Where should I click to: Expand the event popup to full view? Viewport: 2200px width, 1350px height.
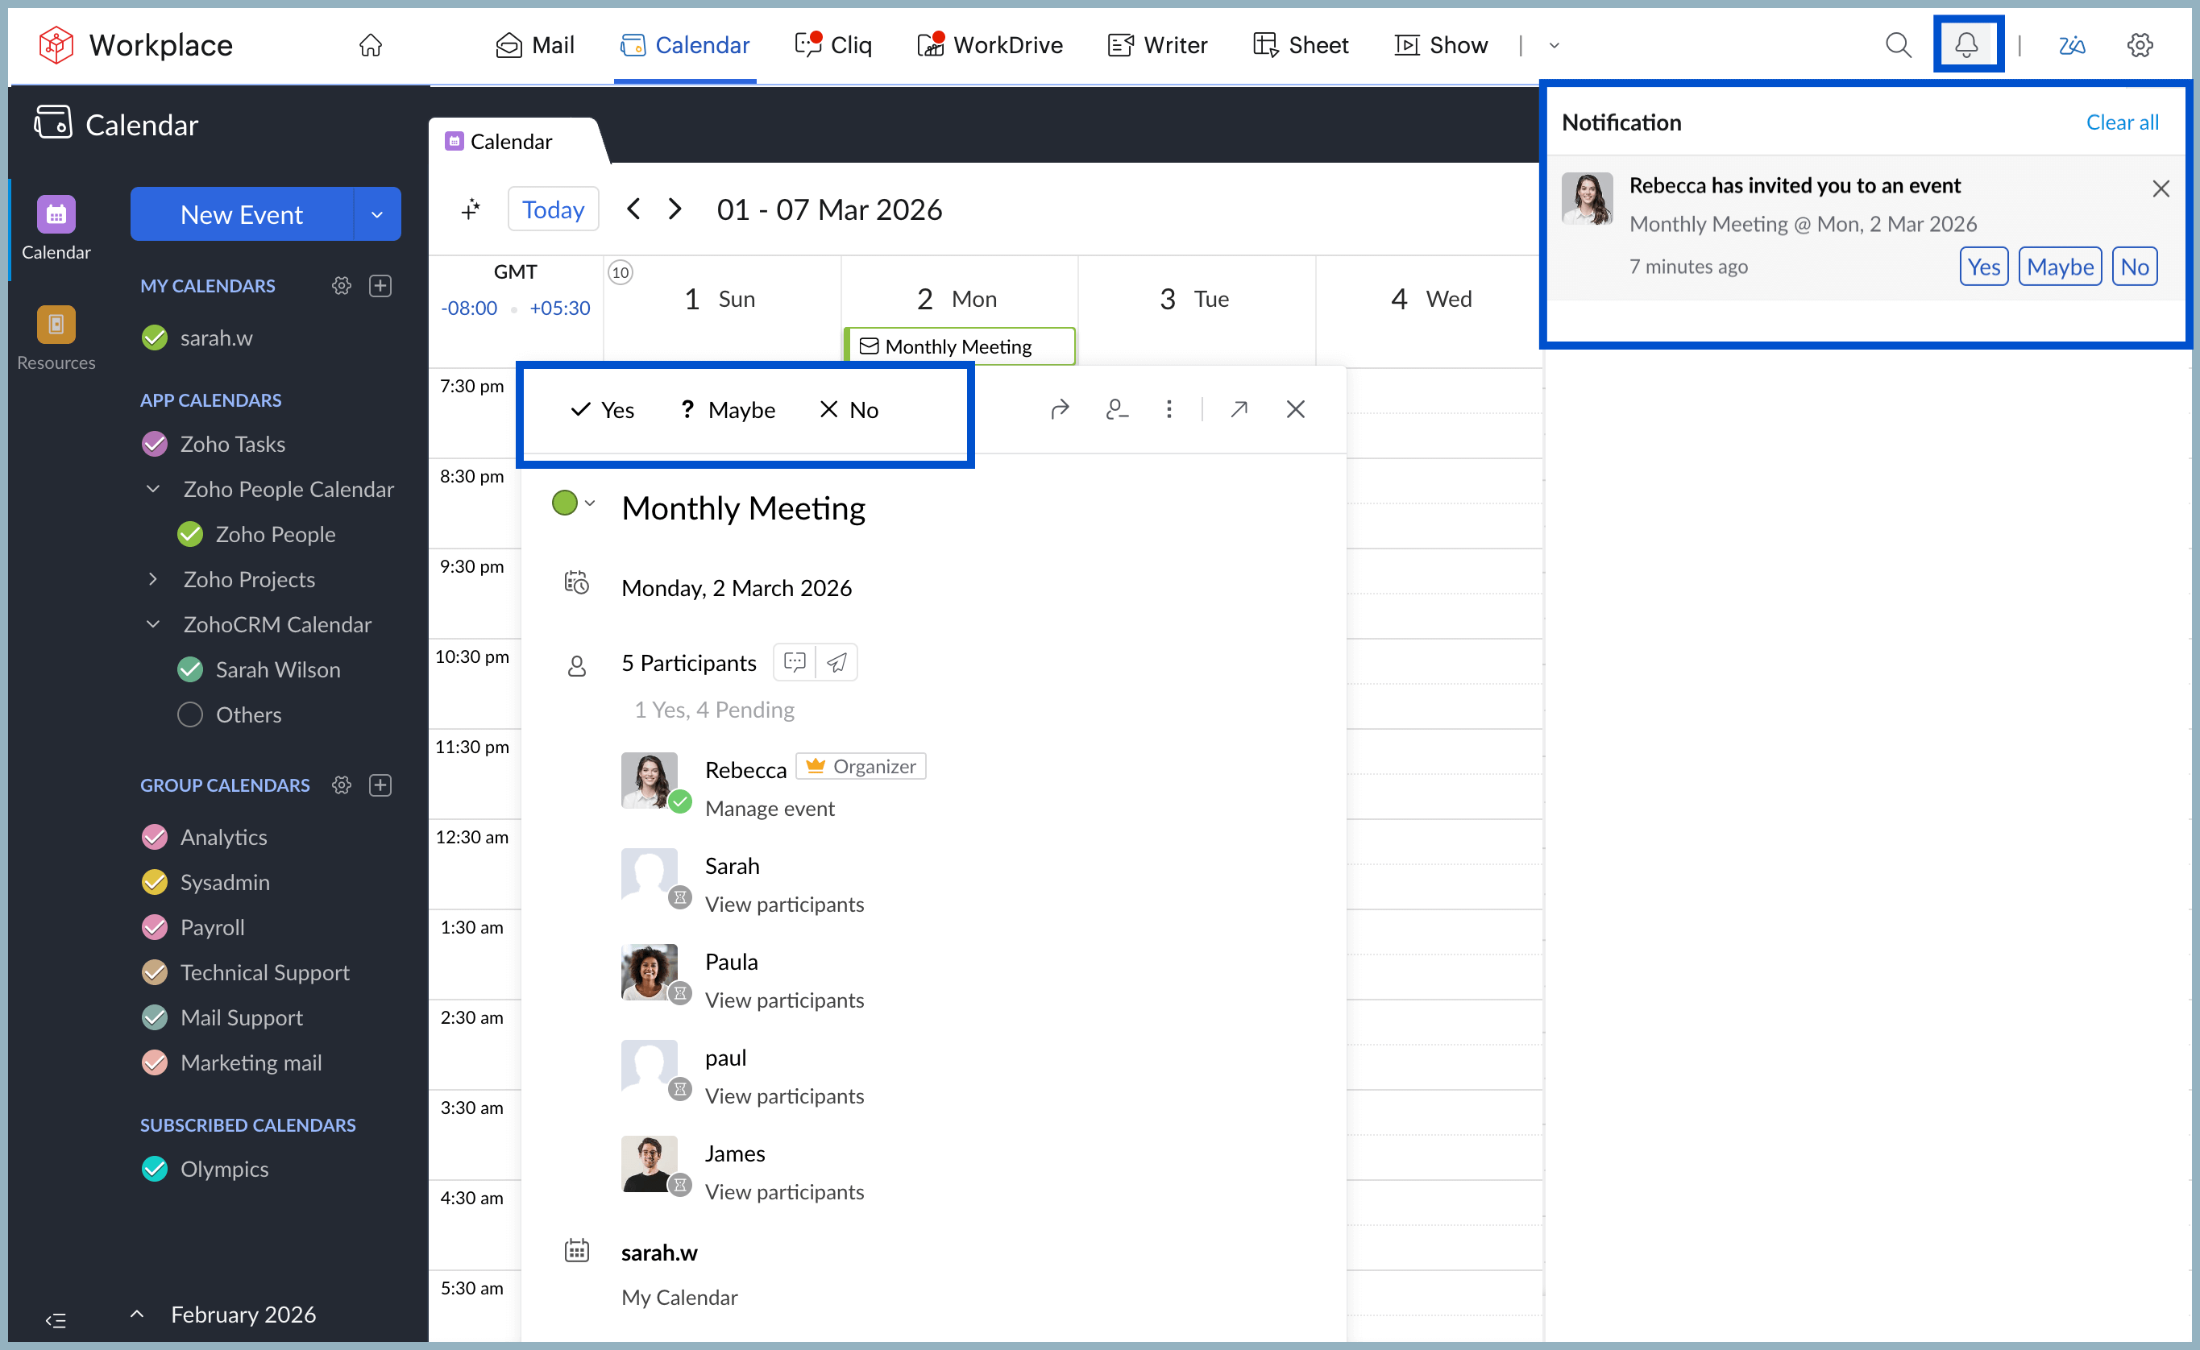pyautogui.click(x=1238, y=409)
